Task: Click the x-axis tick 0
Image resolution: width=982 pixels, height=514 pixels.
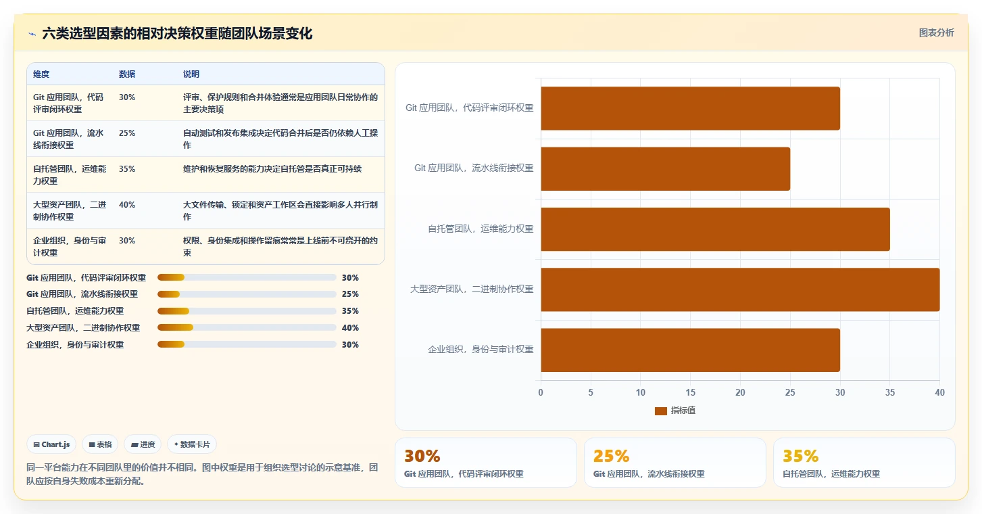Action: tap(541, 392)
